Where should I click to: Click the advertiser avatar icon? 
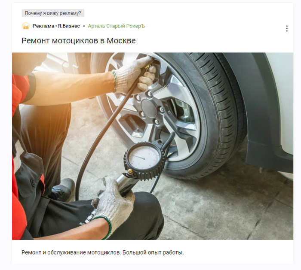25,26
